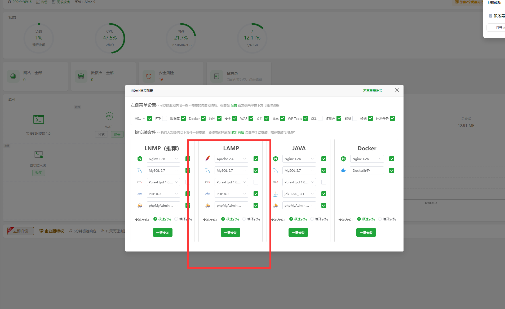Click the Docker服务 input field
Viewport: 505px width, 309px height.
point(367,170)
